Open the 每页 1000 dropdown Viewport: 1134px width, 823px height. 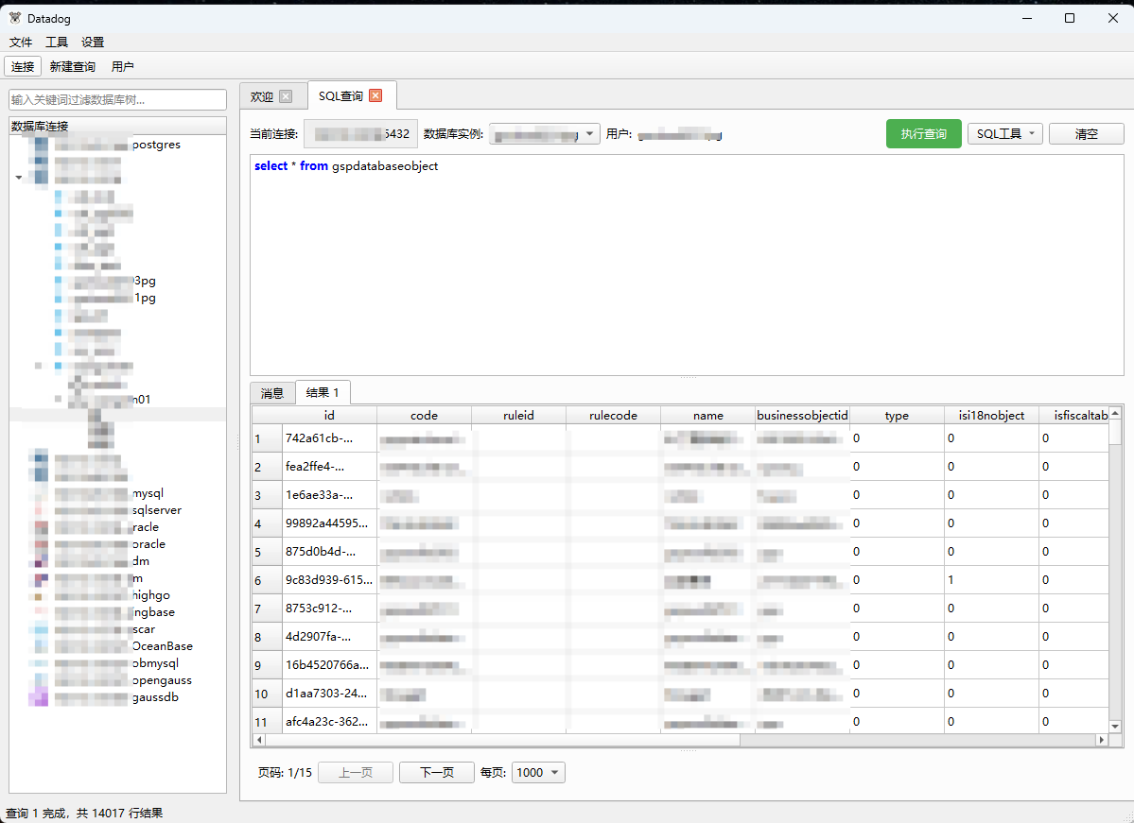tap(538, 772)
